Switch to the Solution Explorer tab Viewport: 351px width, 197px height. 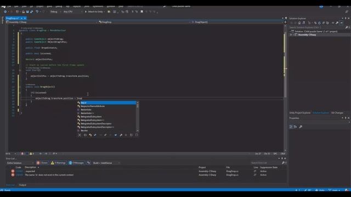pos(320,113)
